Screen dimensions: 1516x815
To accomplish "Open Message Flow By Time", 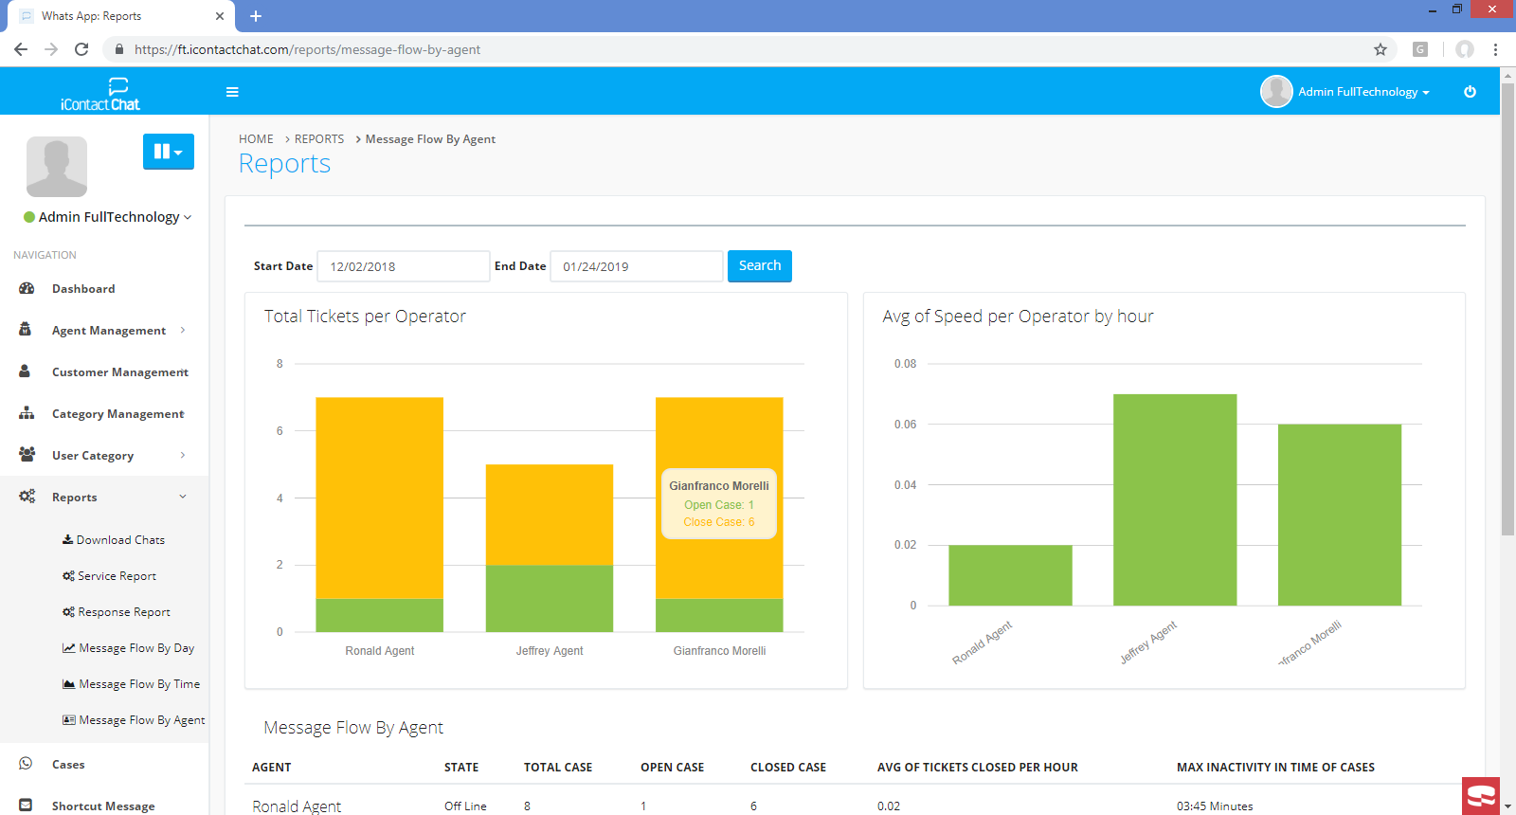I will tap(139, 684).
